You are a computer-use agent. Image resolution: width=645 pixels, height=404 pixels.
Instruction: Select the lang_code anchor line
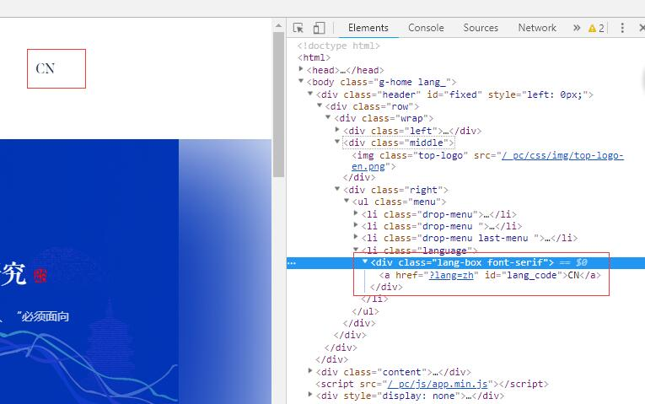pos(490,275)
